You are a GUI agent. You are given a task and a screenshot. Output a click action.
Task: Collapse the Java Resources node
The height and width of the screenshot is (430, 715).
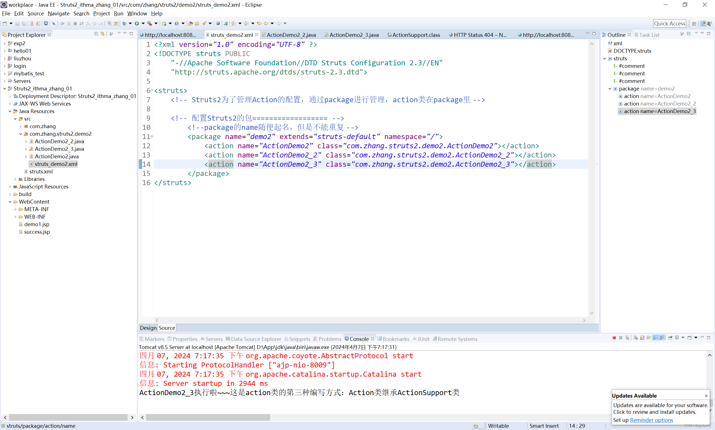pyautogui.click(x=10, y=111)
